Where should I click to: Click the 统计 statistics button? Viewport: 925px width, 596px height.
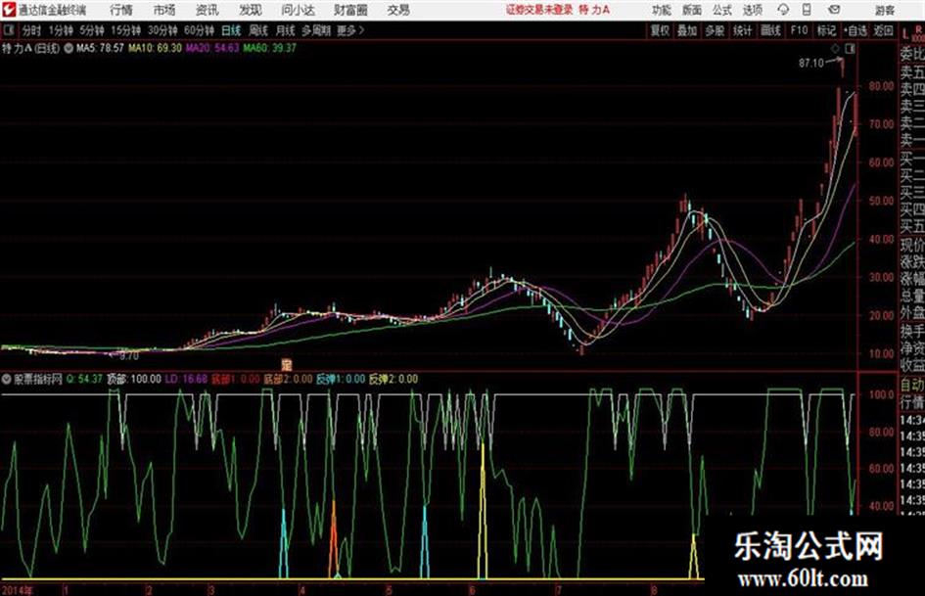742,30
